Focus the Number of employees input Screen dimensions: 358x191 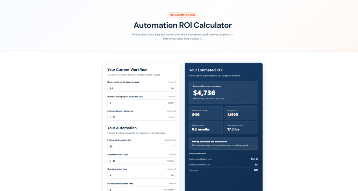click(142, 103)
